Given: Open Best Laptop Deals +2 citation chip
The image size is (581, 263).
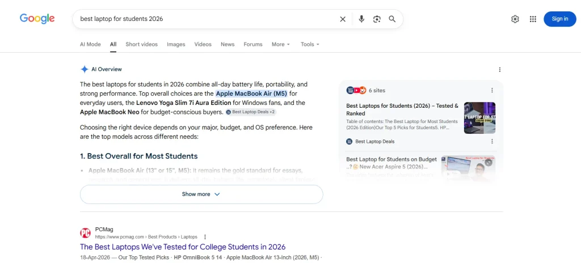Looking at the screenshot, I should (250, 112).
